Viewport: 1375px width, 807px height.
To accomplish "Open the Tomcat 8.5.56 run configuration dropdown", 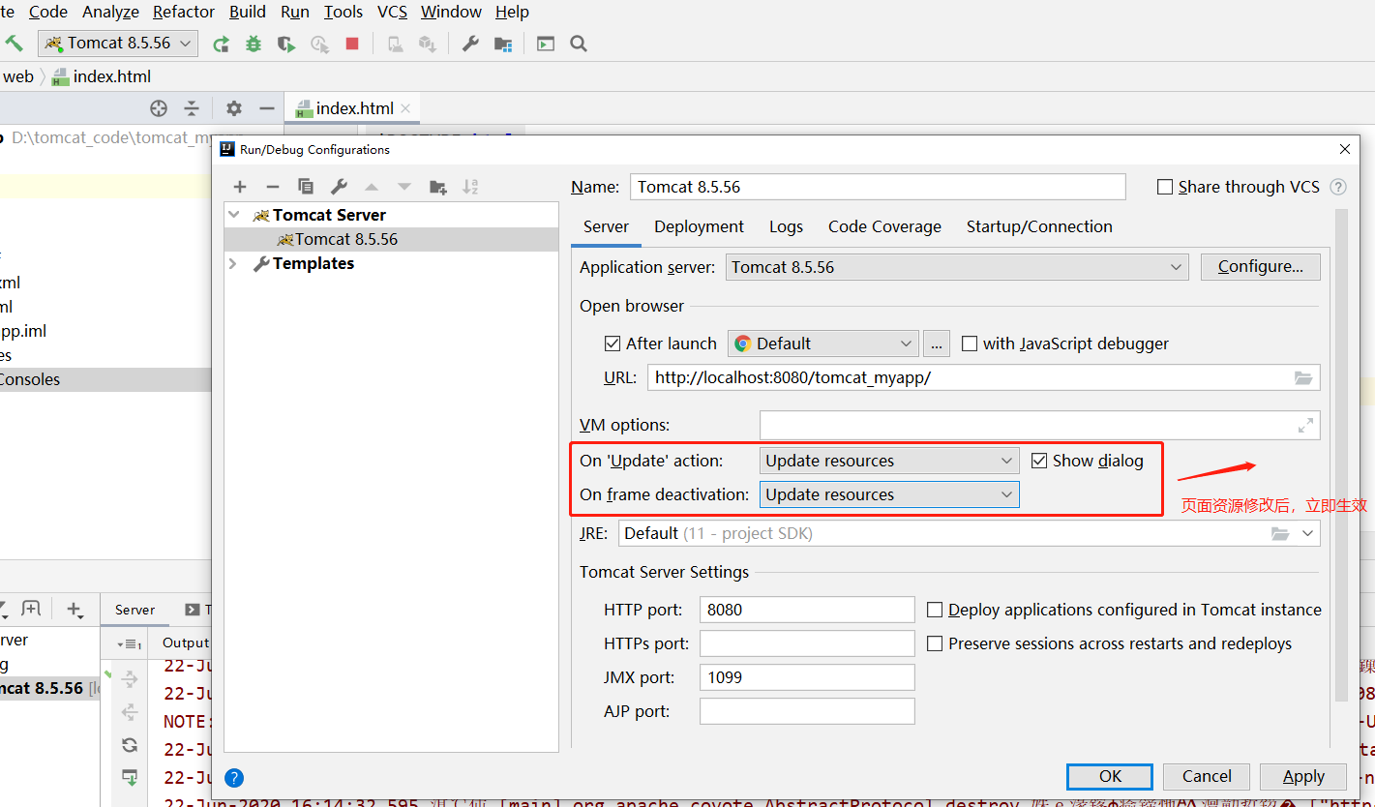I will (x=118, y=44).
